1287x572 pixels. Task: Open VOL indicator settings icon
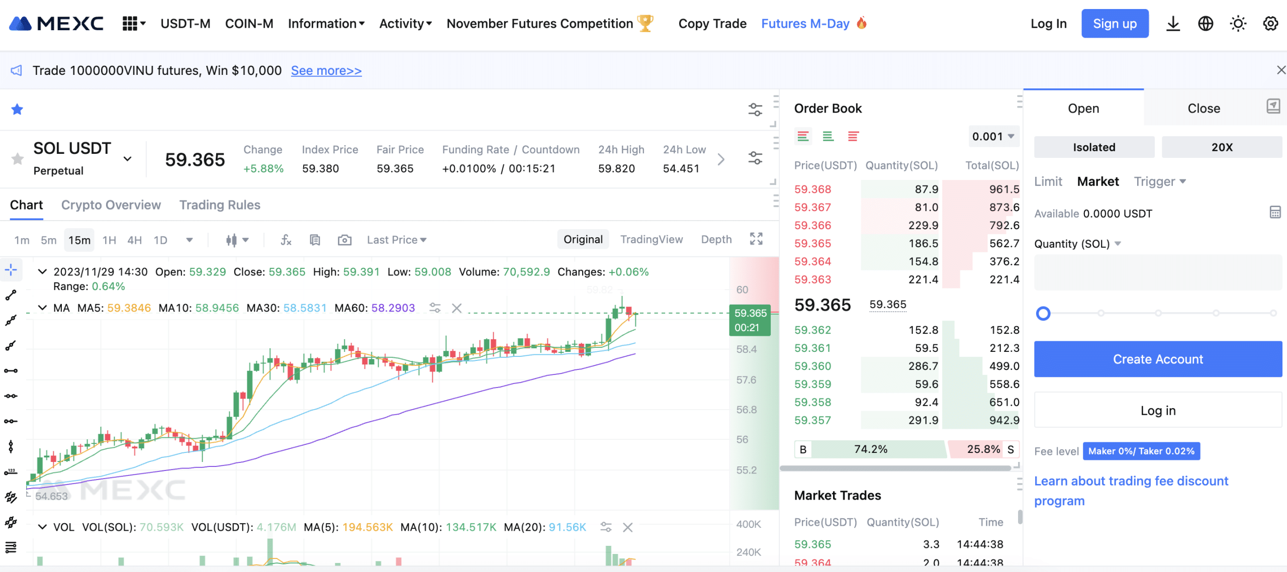click(606, 527)
